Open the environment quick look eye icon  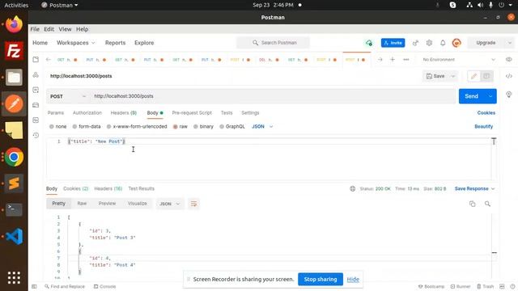pos(509,59)
